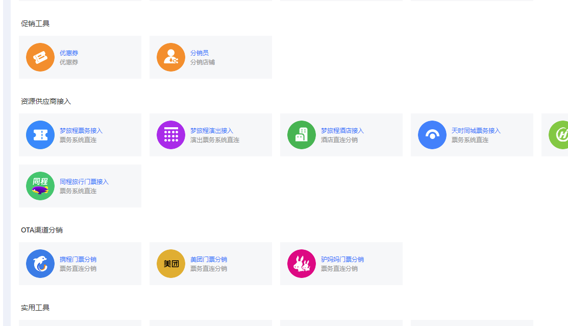Image resolution: width=568 pixels, height=326 pixels.
Task: Open the 梦旅程酒店接入 link
Action: coord(342,130)
